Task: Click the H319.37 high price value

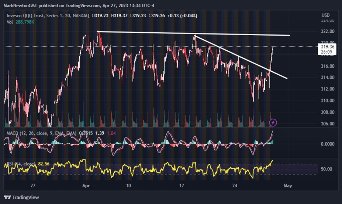Action: tap(119, 16)
